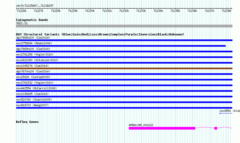Click the 71230k ruler position label

pyautogui.click(x=90, y=11)
